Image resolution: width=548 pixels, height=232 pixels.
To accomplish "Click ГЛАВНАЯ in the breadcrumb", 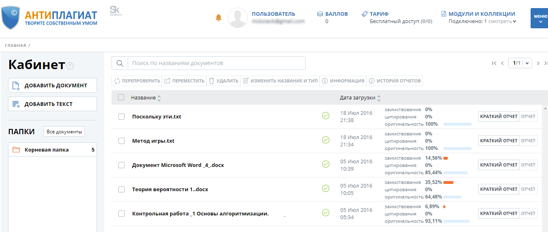I will coord(15,45).
